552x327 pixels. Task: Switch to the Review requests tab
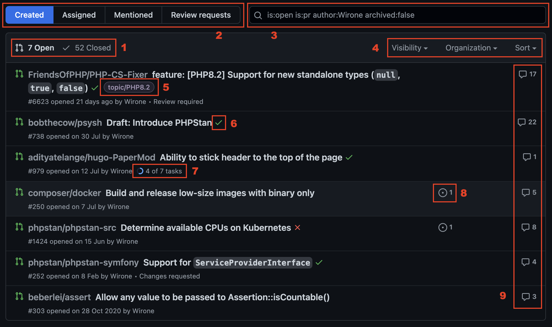click(x=201, y=15)
